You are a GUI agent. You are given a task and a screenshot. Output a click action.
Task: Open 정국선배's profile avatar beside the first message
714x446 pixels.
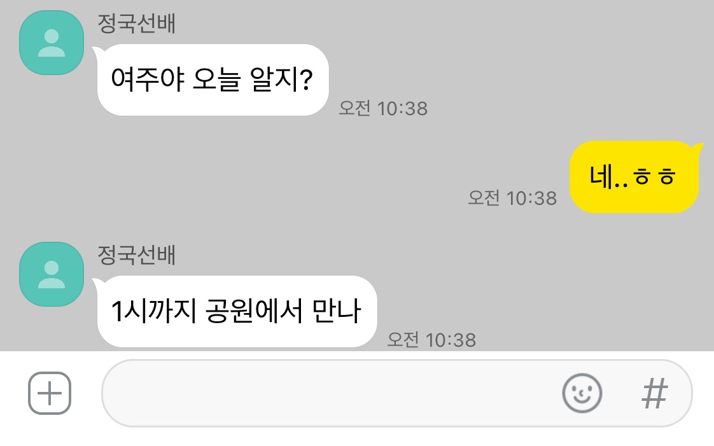[52, 43]
